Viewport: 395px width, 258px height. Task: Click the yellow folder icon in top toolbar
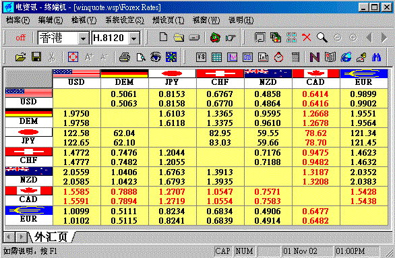179,38
